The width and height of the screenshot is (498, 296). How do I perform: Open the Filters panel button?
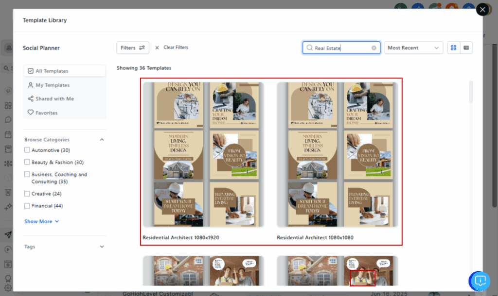(132, 48)
